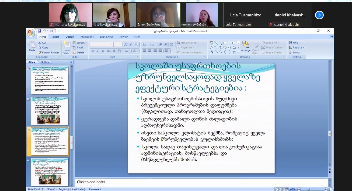352x191 pixels.
Task: Toggle Underline text formatting
Action: click(x=103, y=51)
